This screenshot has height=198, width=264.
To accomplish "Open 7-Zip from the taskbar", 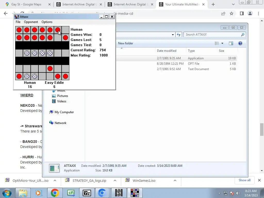I will click(87, 193).
